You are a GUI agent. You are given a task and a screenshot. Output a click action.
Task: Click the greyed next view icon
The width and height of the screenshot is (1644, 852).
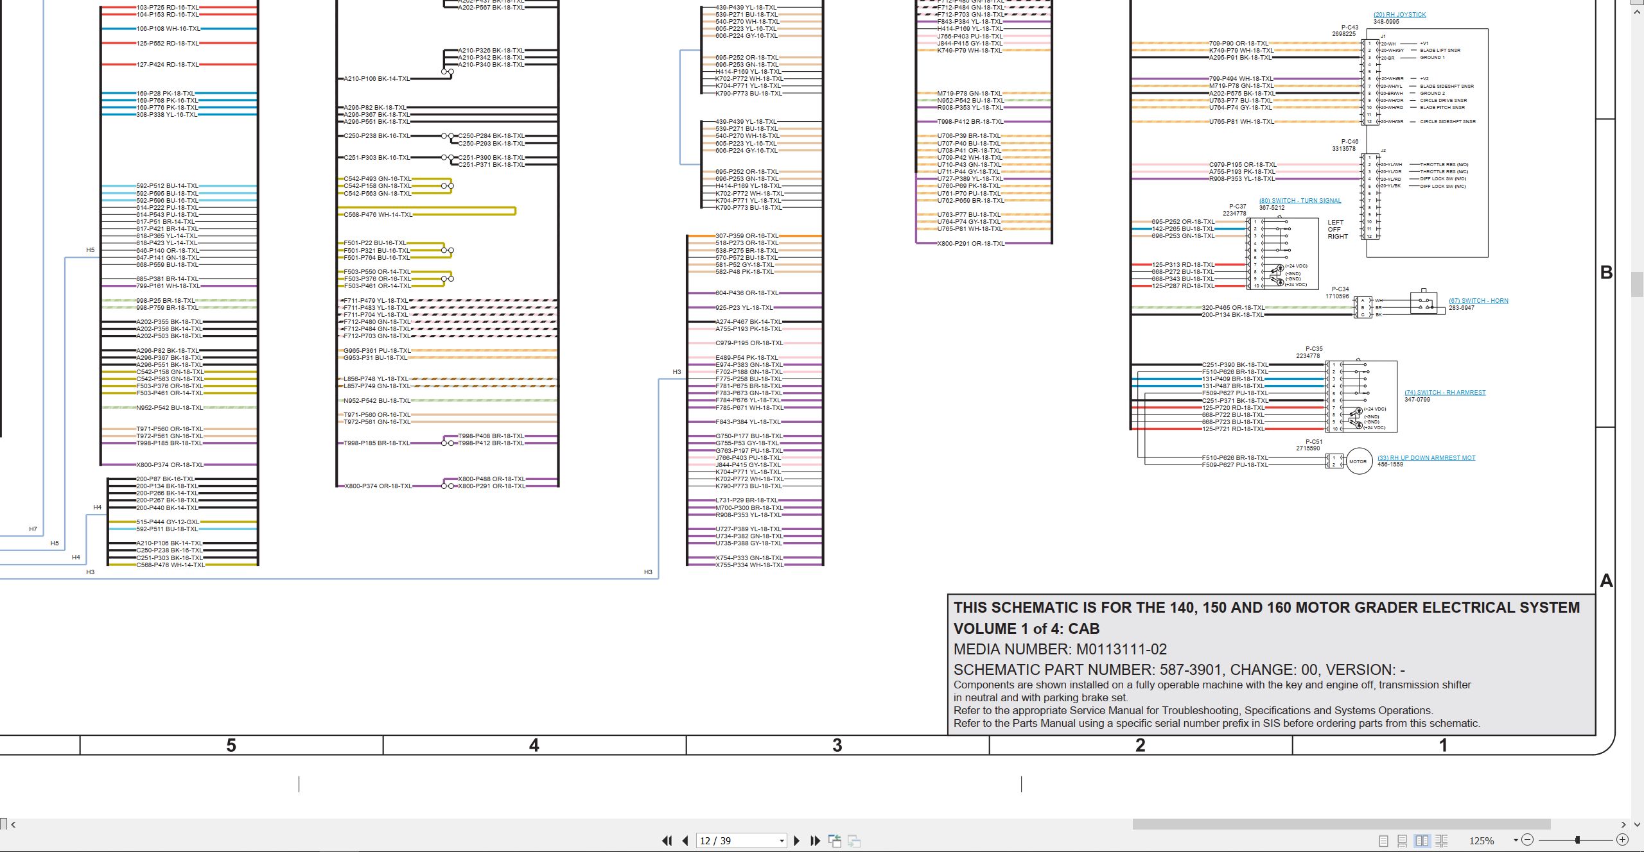[x=854, y=840]
